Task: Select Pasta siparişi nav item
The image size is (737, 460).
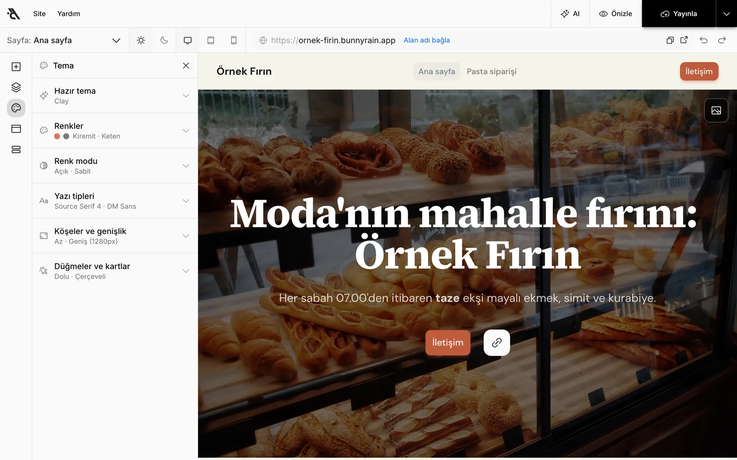Action: click(491, 71)
